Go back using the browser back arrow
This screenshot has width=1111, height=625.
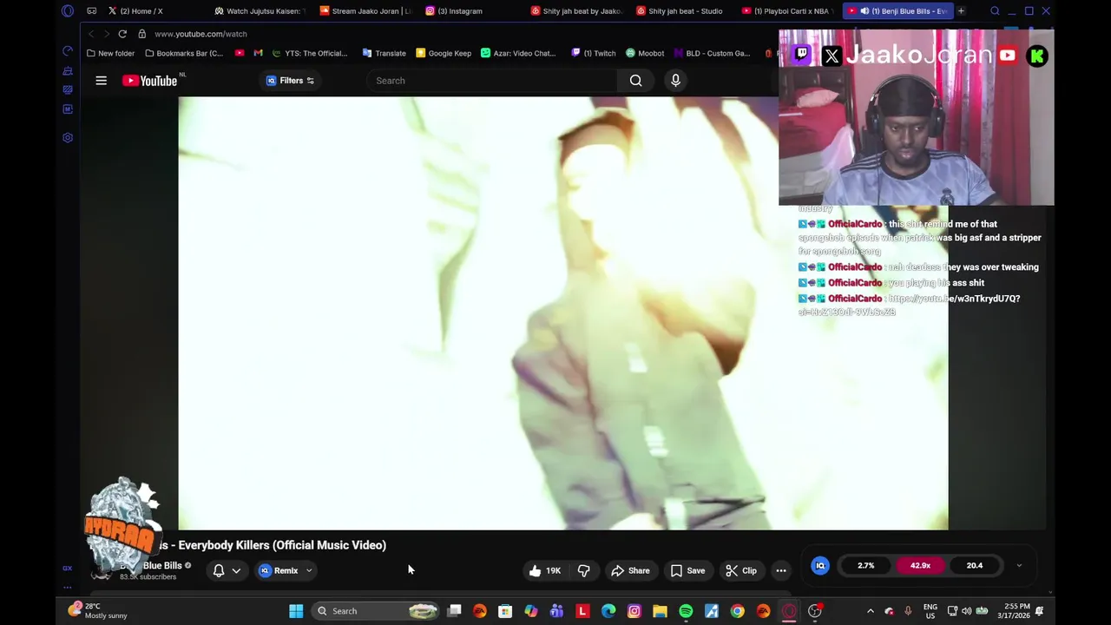pyautogui.click(x=91, y=34)
